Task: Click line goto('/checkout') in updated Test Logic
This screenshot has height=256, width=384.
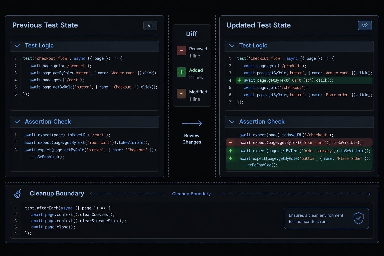Action: (276, 87)
